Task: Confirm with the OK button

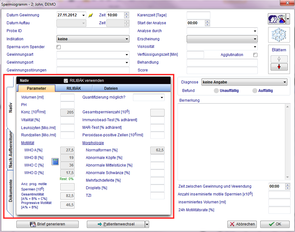Action: [x=275, y=224]
